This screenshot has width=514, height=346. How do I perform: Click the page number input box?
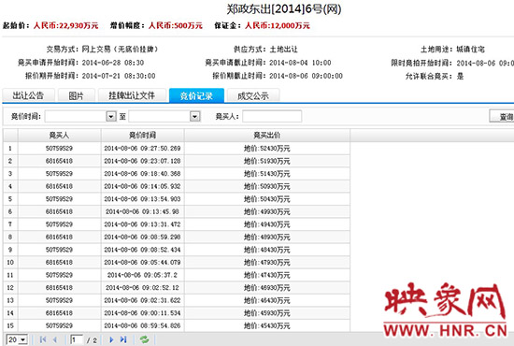pyautogui.click(x=77, y=339)
